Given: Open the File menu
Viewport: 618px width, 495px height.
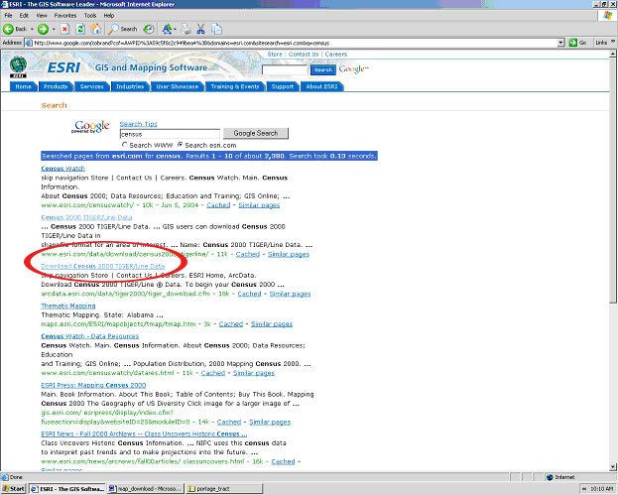Looking at the screenshot, I should [8, 15].
